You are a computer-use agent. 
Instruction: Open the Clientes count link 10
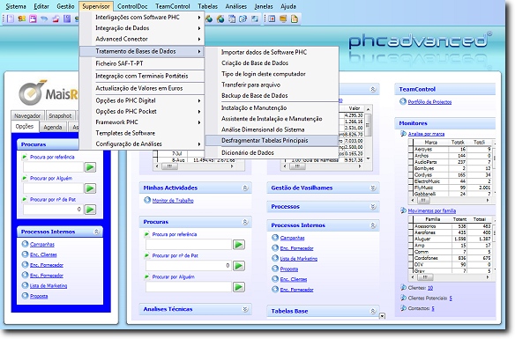click(430, 288)
